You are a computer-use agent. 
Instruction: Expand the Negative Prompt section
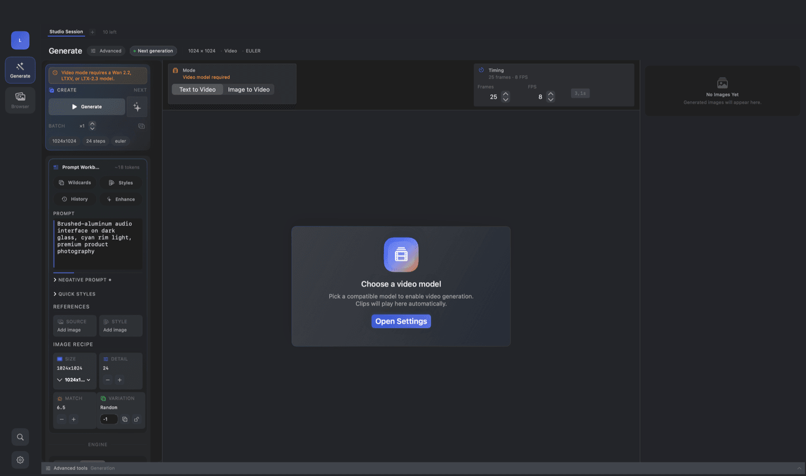point(82,280)
